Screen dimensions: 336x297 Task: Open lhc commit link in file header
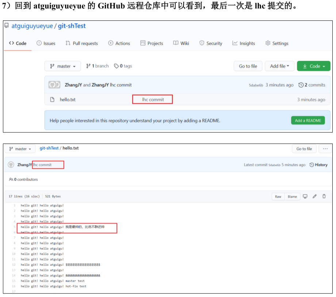[x=42, y=165]
